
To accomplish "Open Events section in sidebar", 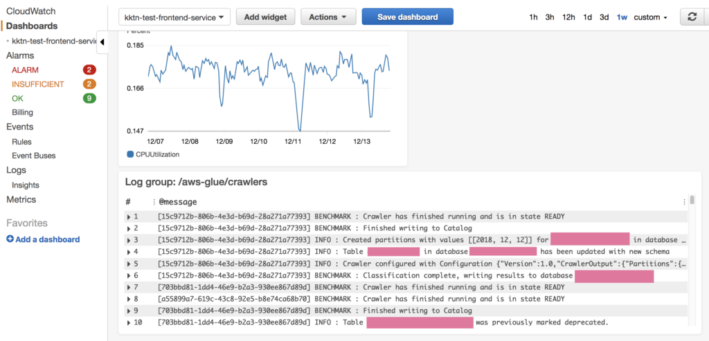I will [x=20, y=127].
